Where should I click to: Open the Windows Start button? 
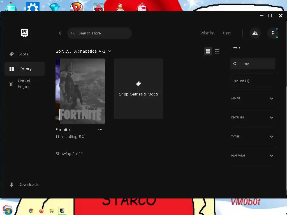[8, 210]
